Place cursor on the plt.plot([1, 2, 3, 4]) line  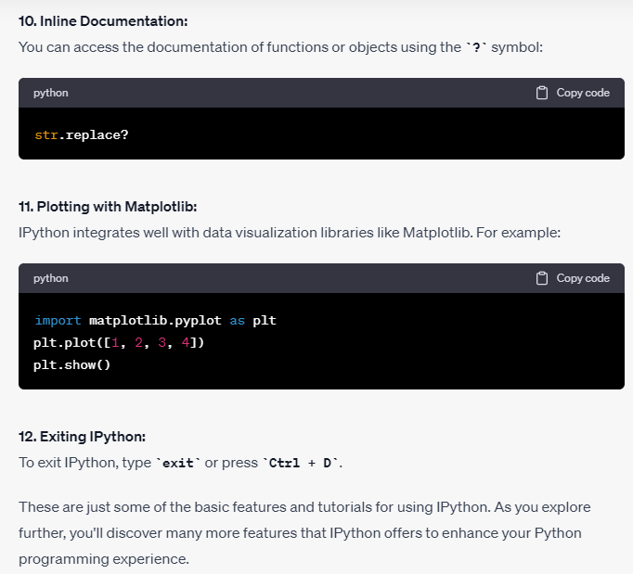[119, 343]
